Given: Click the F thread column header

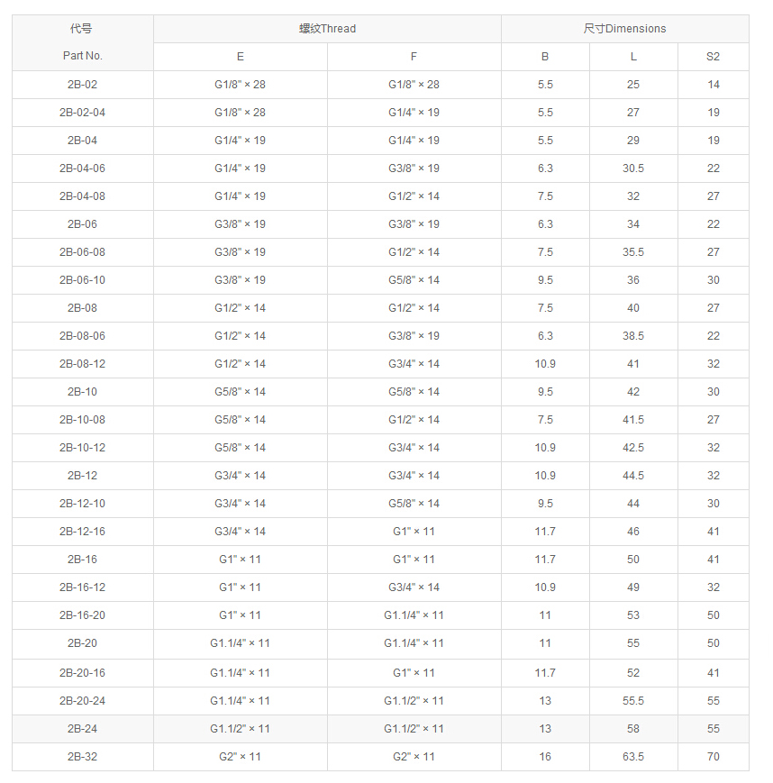Looking at the screenshot, I should coord(414,57).
